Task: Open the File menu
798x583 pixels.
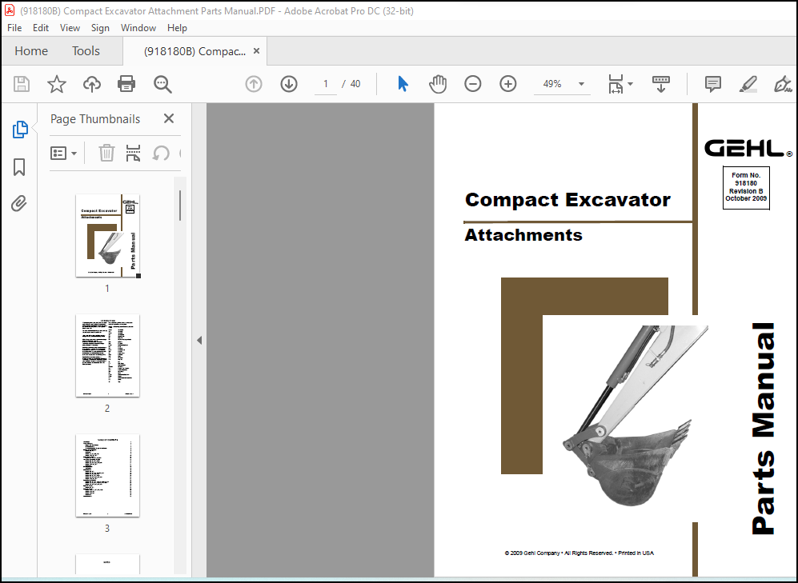Action: [x=14, y=28]
